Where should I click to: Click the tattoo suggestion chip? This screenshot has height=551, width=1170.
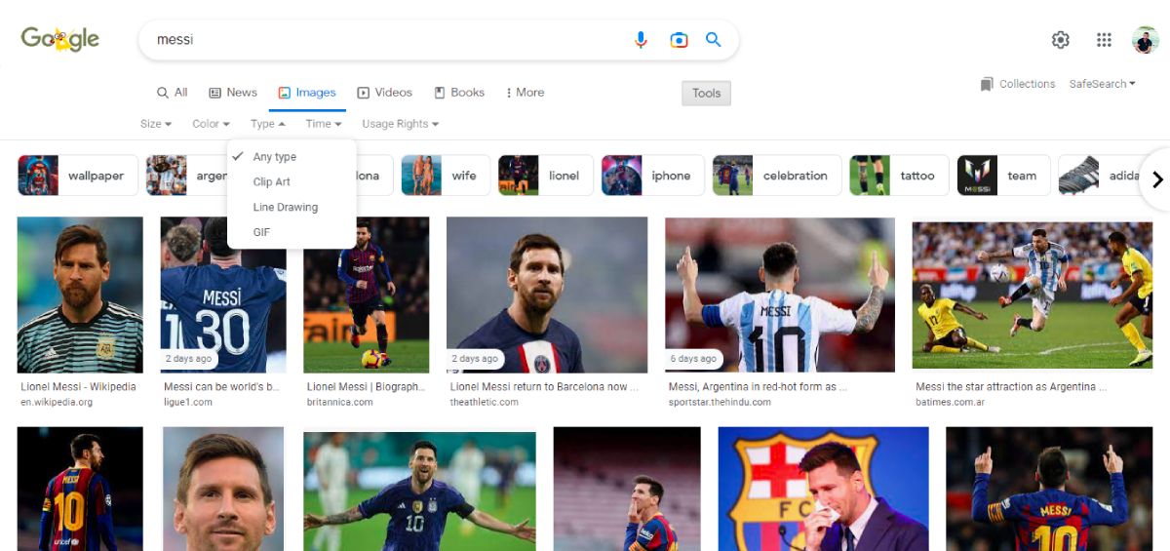point(899,176)
